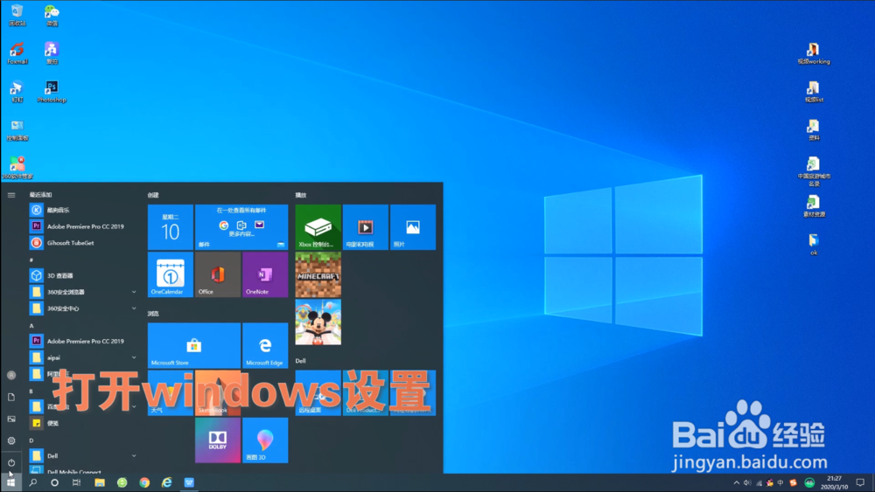Open the calendar tile showing 星期二 10
875x492 pixels.
click(x=171, y=227)
